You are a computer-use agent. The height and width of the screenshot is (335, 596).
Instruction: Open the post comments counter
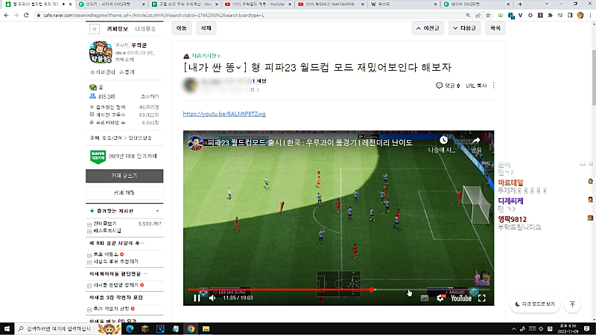pyautogui.click(x=448, y=86)
